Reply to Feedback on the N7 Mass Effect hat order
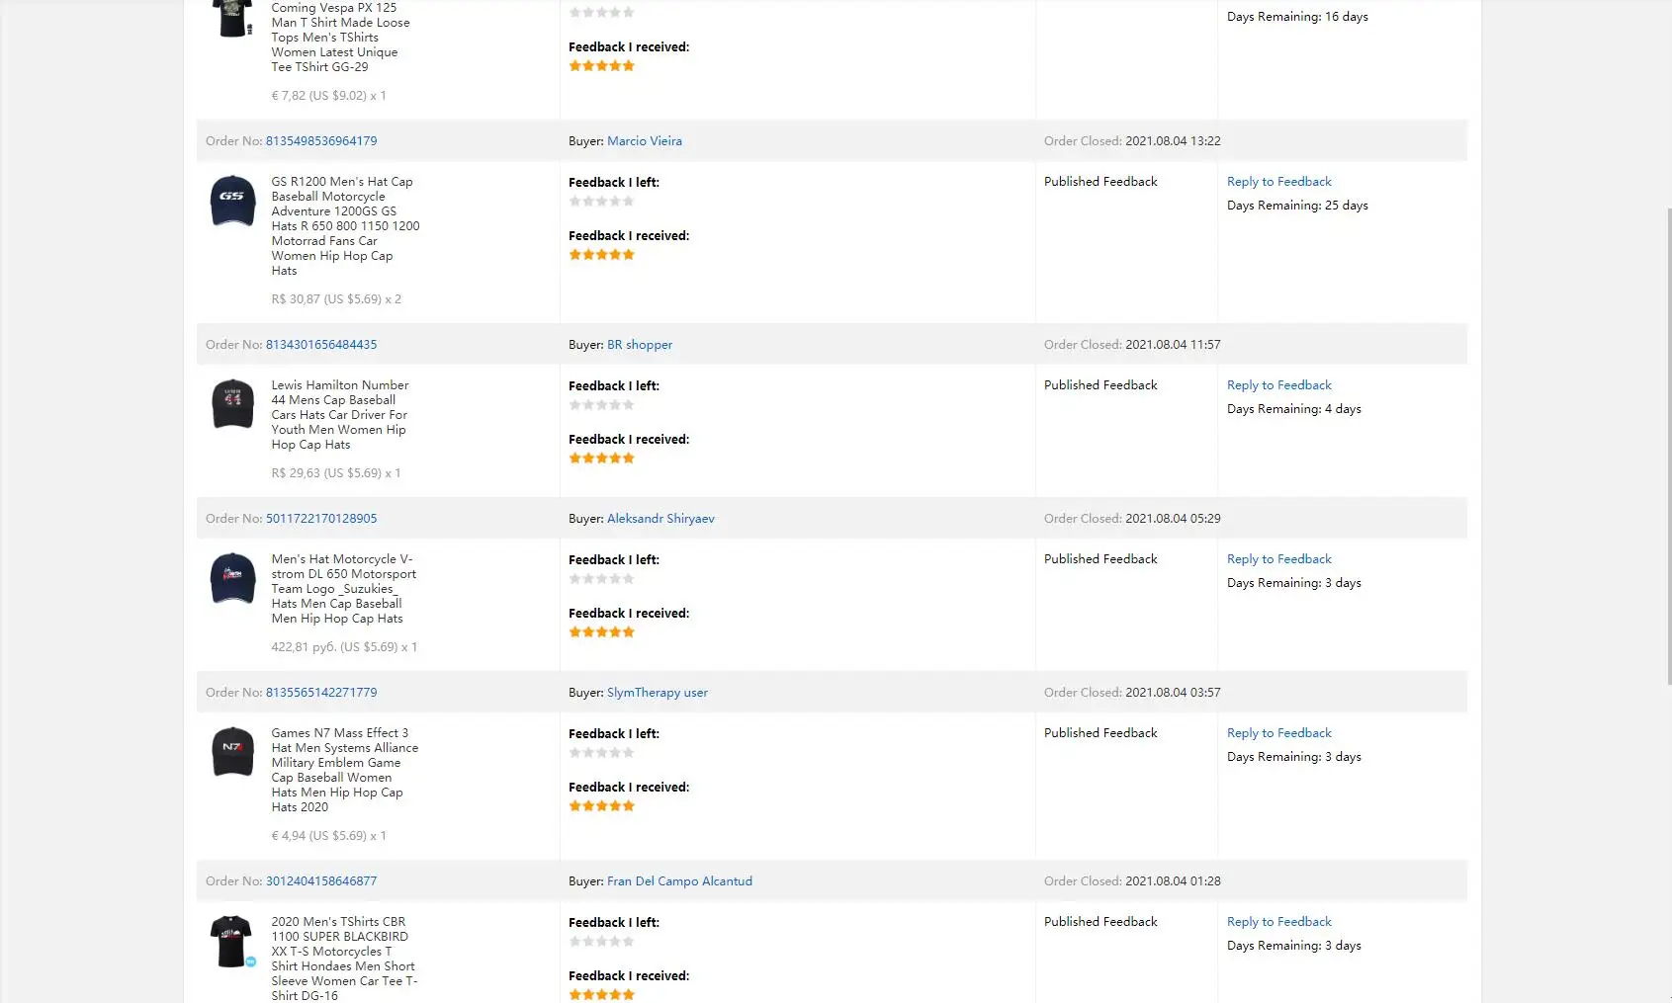This screenshot has height=1003, width=1672. [1279, 733]
